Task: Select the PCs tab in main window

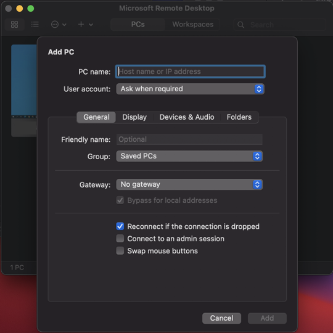Action: 138,25
